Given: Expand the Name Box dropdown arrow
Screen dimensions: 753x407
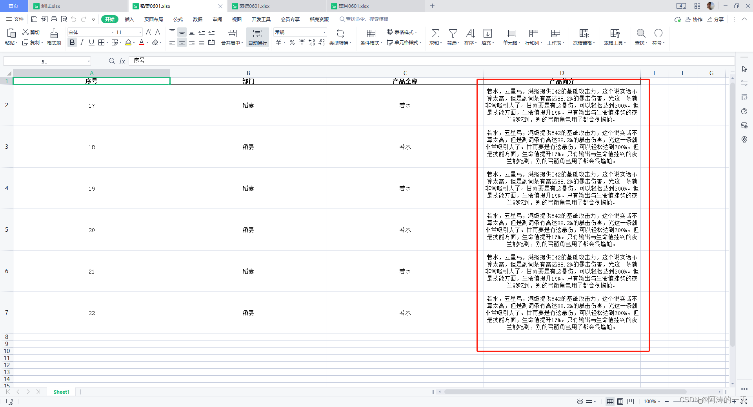Looking at the screenshot, I should [x=89, y=61].
